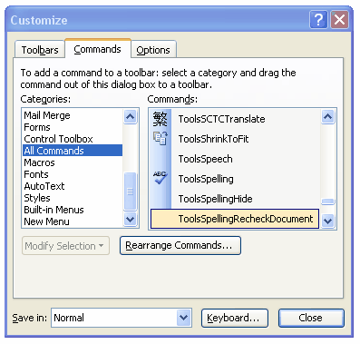
Task: Click the Commands list up arrow
Action: pyautogui.click(x=328, y=116)
